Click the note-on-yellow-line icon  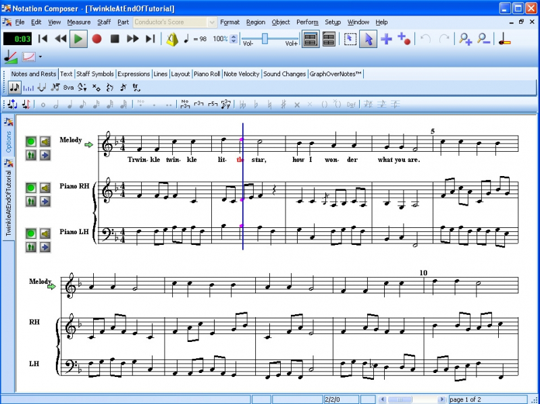[504, 39]
